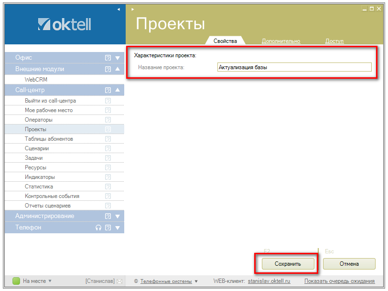Click the help icon beside Операторы
The width and height of the screenshot is (388, 291).
click(x=108, y=120)
